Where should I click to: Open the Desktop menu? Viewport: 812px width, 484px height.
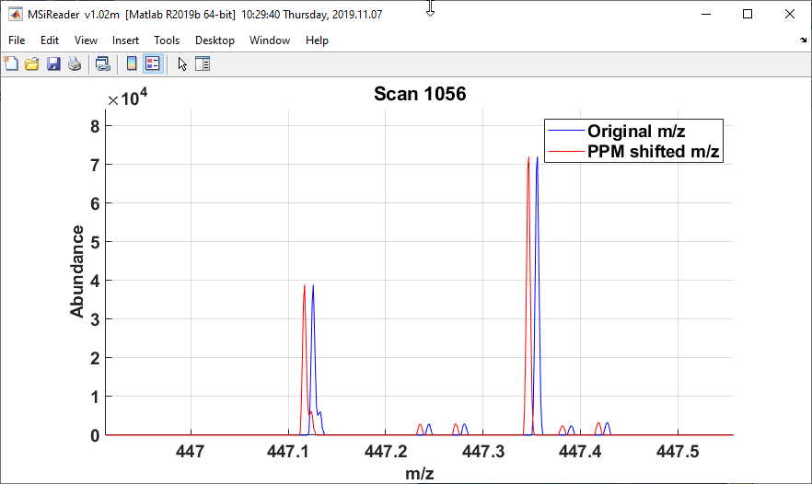pyautogui.click(x=215, y=40)
